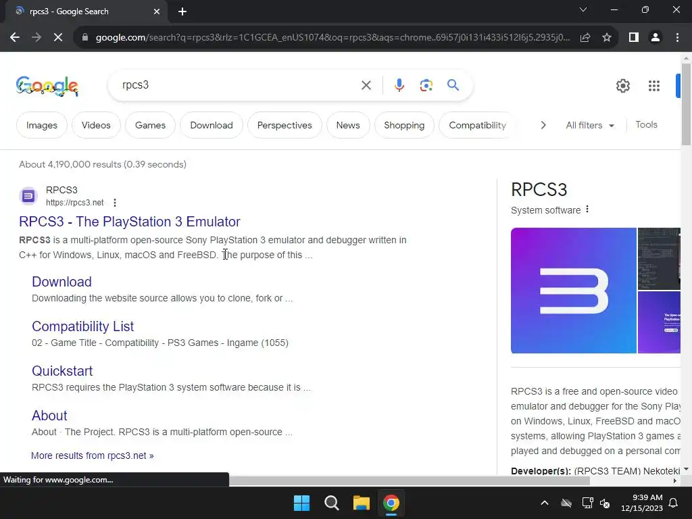Screen dimensions: 692x519
Task: Click the Chrome taskbar icon
Action: coord(391,503)
